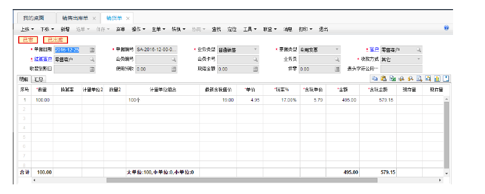The image size is (485, 194).
Task: Click 消息 in the toolbar
Action: (288, 29)
